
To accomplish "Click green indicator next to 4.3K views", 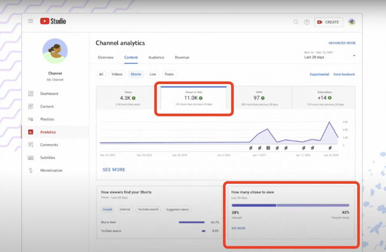I will [134, 98].
